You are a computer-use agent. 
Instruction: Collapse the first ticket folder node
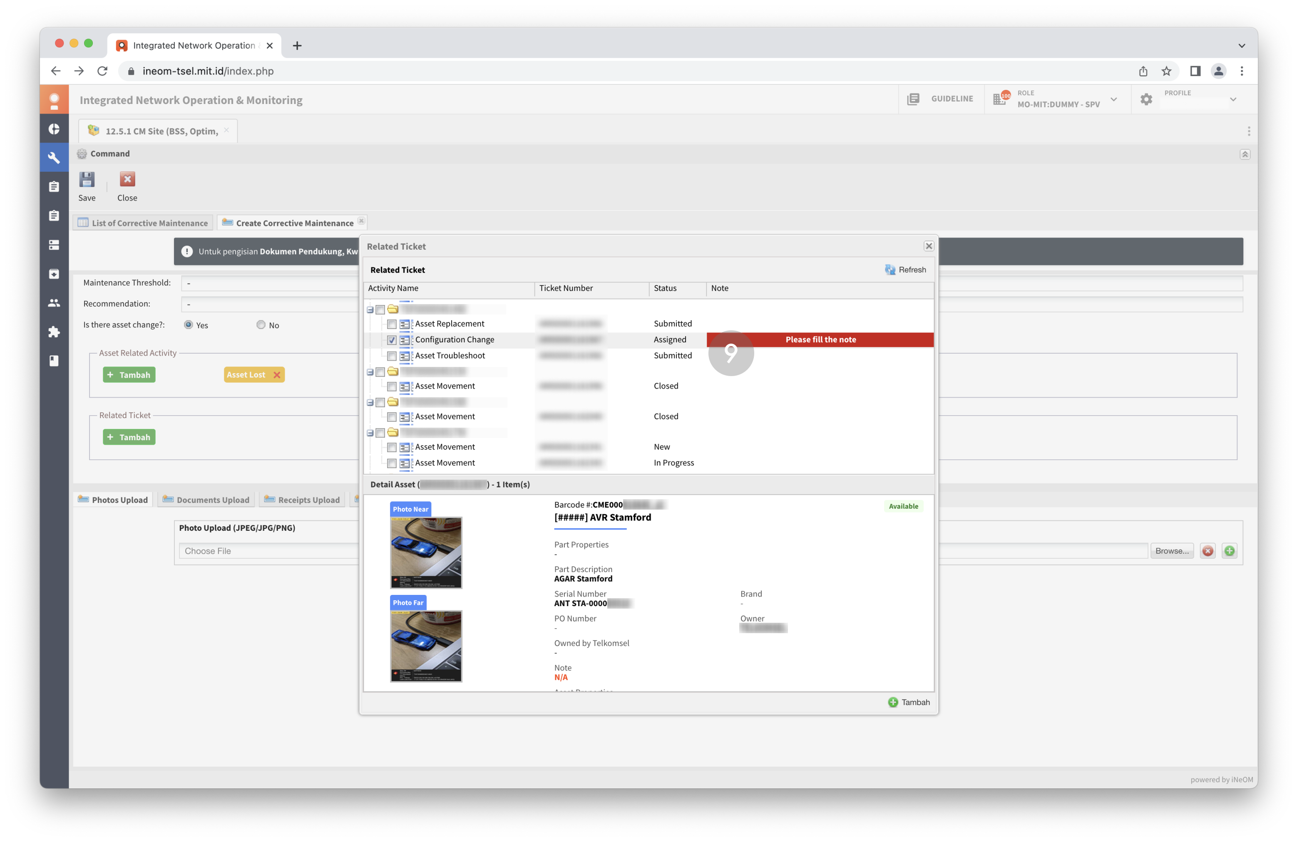coord(370,310)
